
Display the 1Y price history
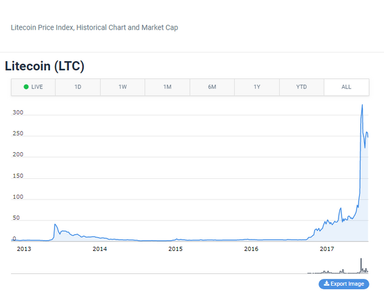pos(257,87)
